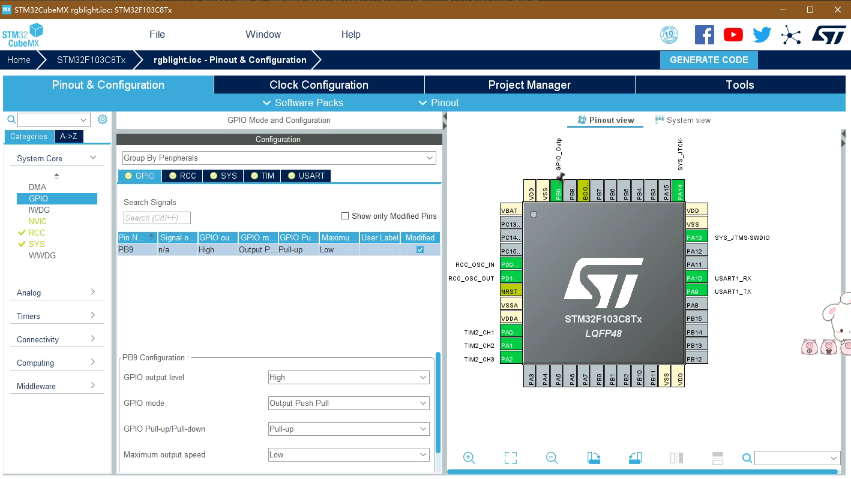Image resolution: width=851 pixels, height=479 pixels.
Task: Toggle the Modified checkbox for PB9
Action: pos(420,249)
